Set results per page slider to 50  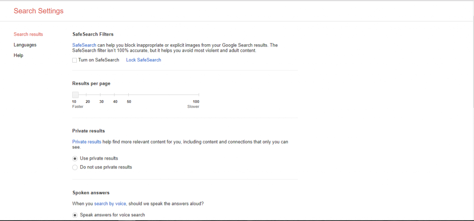(x=129, y=95)
